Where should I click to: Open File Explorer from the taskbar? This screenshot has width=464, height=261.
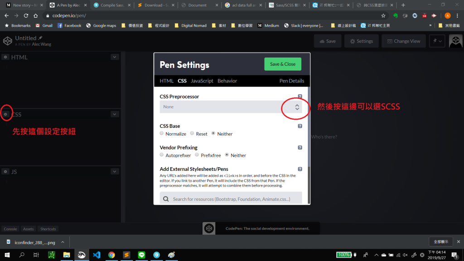(x=67, y=255)
